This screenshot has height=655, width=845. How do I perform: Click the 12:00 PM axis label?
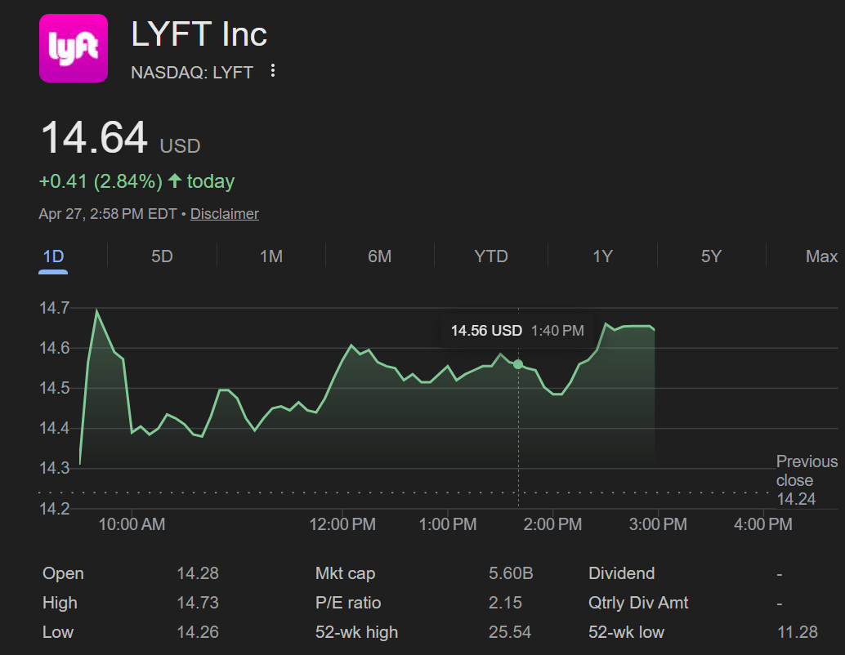point(342,524)
